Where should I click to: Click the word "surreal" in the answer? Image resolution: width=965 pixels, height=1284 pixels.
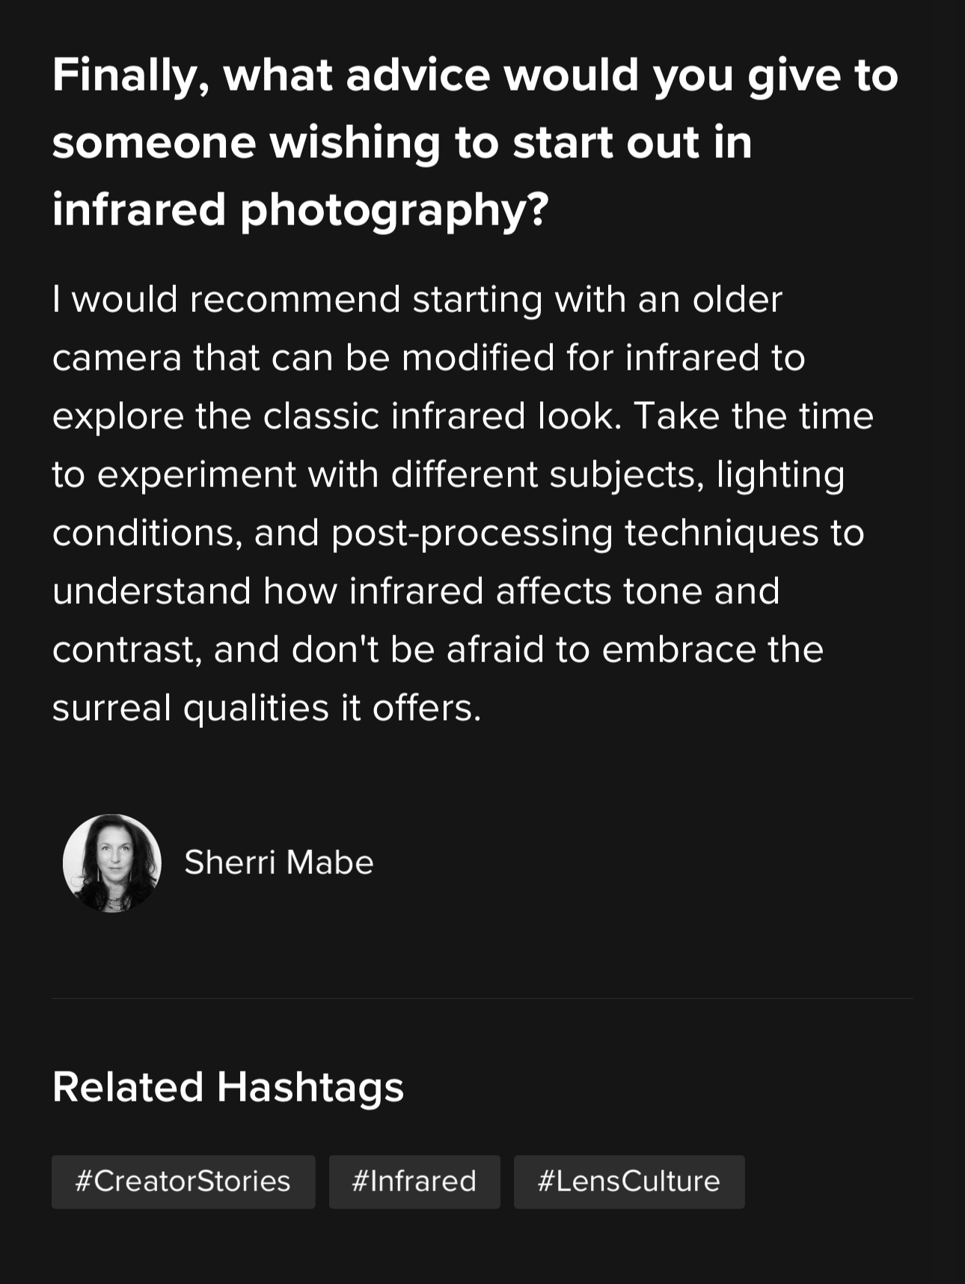pyautogui.click(x=112, y=708)
